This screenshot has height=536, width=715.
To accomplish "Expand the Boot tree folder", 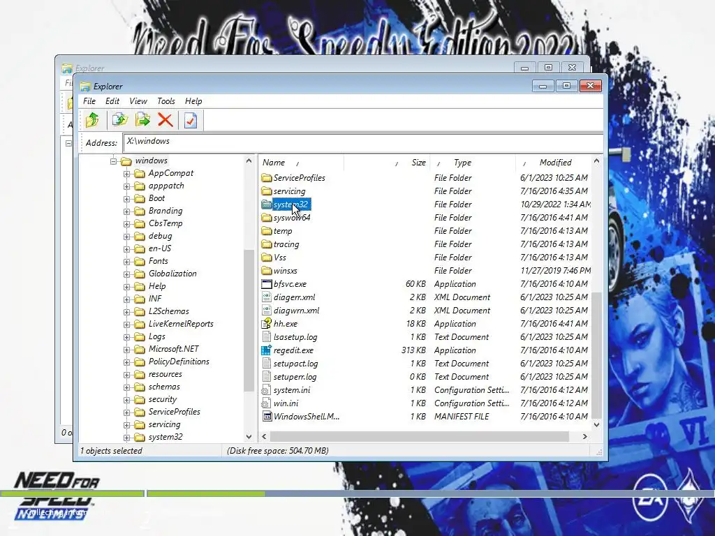I will (x=127, y=199).
